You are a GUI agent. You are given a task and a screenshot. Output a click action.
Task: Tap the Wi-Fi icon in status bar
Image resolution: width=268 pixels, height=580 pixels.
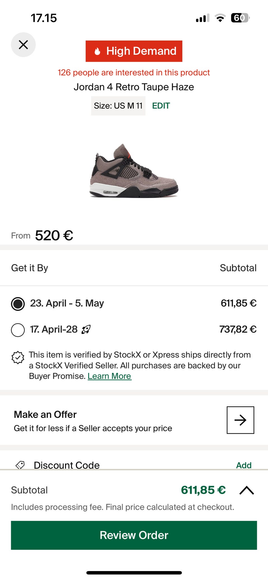pyautogui.click(x=220, y=18)
